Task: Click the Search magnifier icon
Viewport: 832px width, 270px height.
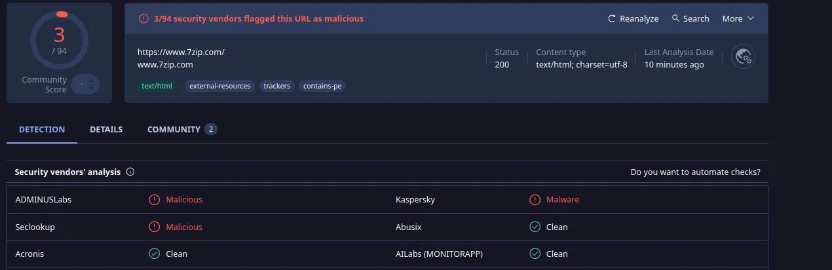Action: 675,19
